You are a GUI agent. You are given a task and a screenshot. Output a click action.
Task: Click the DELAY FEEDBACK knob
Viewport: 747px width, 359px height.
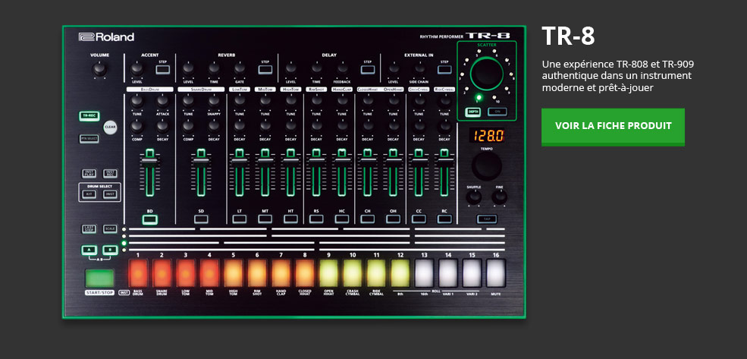(x=341, y=68)
